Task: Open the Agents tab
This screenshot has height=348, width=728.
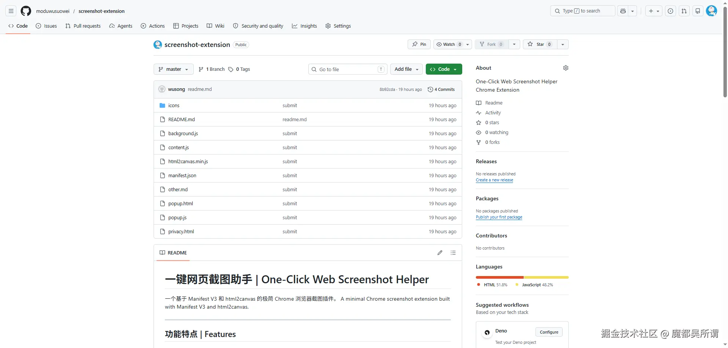Action: [x=121, y=26]
